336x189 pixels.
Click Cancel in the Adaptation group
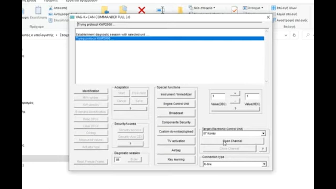(x=122, y=101)
